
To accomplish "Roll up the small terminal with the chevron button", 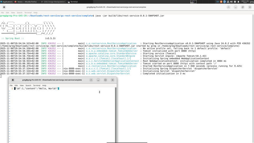I will (x=91, y=80).
